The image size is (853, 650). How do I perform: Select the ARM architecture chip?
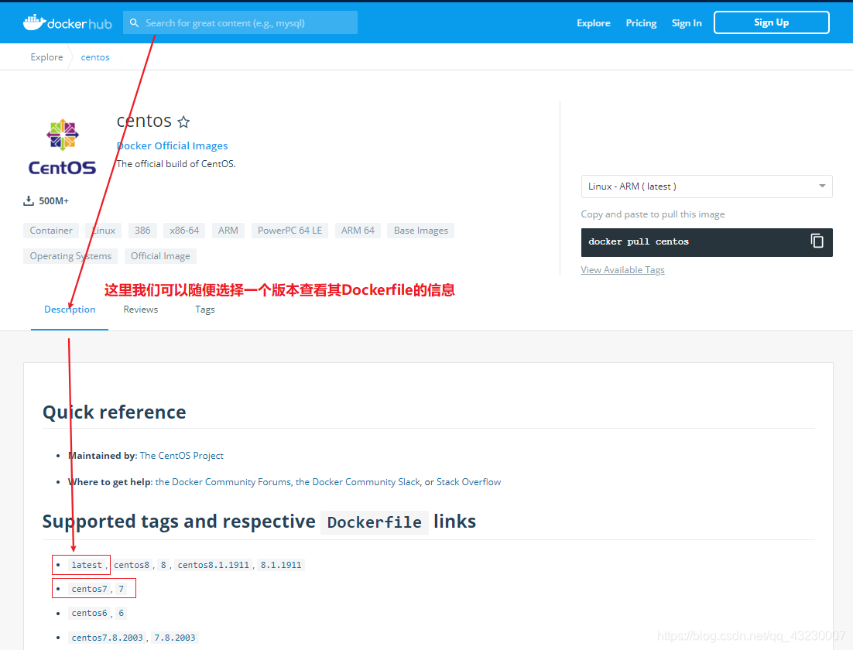[x=228, y=231]
